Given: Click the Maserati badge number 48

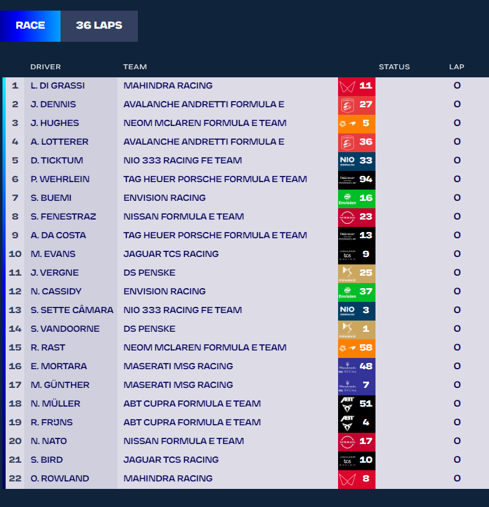Looking at the screenshot, I should click(357, 367).
